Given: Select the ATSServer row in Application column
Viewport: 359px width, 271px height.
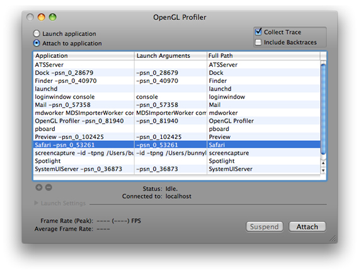Looking at the screenshot, I should click(x=84, y=65).
